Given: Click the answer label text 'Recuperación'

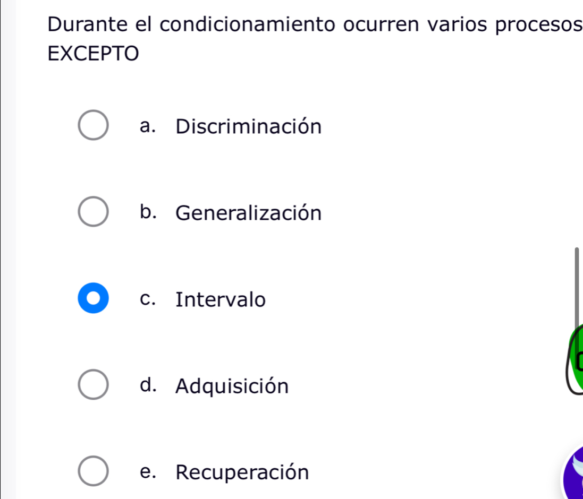Looking at the screenshot, I should [x=242, y=472].
